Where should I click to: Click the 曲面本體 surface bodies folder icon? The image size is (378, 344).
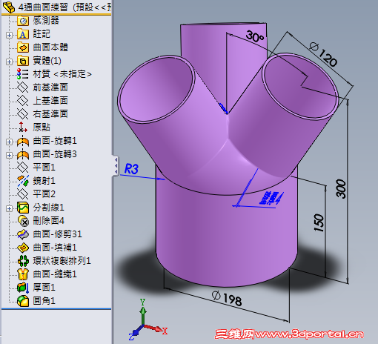23,47
